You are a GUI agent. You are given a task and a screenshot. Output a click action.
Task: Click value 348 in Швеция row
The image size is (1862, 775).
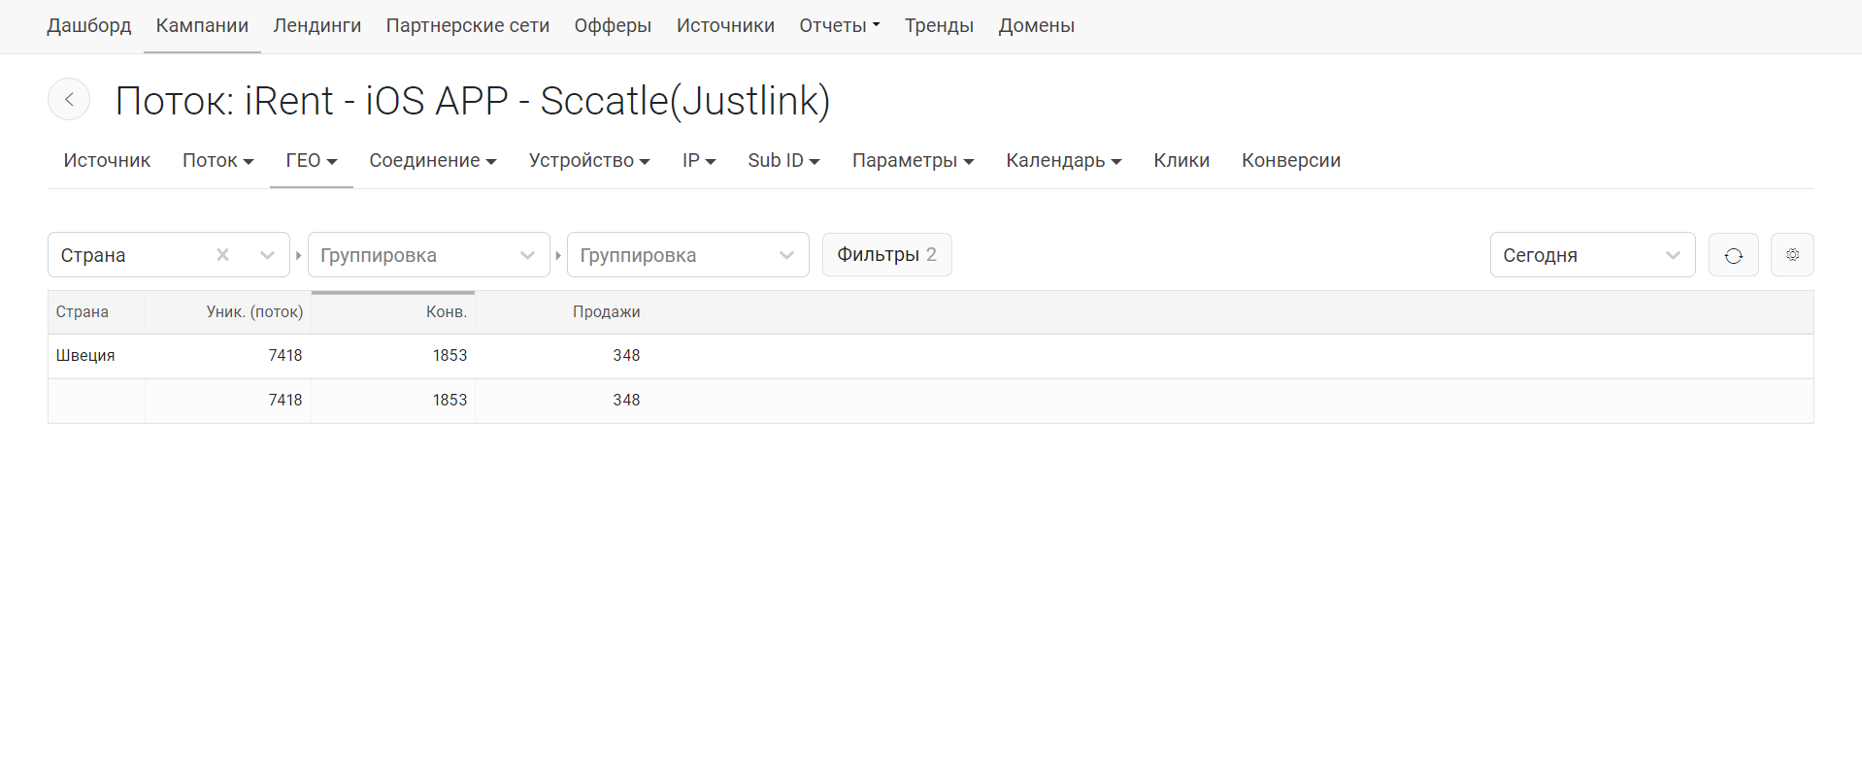pyautogui.click(x=626, y=356)
